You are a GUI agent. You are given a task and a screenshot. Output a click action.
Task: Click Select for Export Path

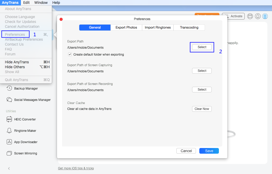coord(202,47)
